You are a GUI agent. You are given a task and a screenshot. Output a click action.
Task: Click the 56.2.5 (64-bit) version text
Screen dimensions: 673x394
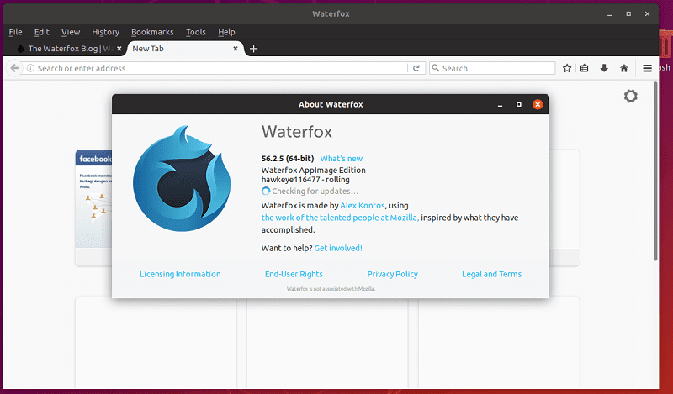tap(288, 159)
